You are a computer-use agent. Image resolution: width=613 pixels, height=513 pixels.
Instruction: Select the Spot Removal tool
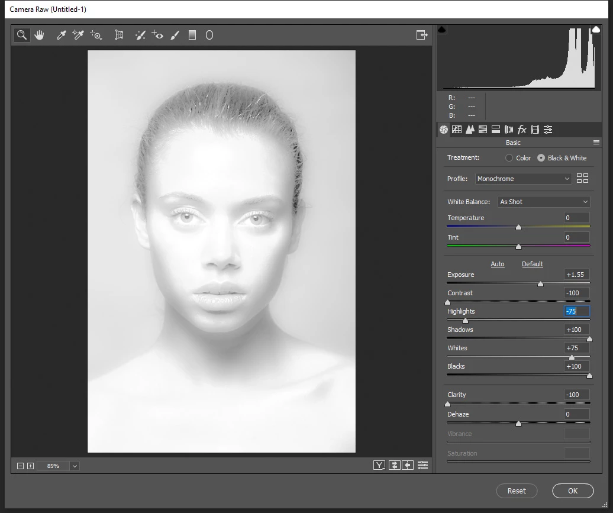point(140,35)
